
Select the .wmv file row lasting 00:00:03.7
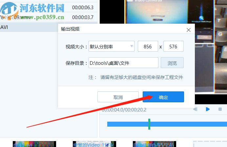pyautogui.click(x=49, y=17)
